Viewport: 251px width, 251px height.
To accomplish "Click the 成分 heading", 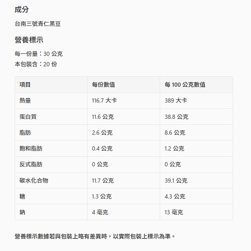I will coord(22,10).
